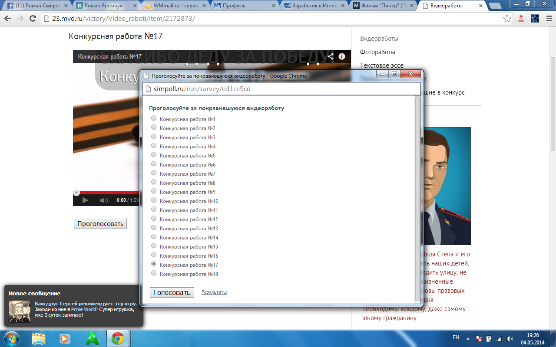Click Chrome icon in taskbar
This screenshot has width=556, height=347.
[x=117, y=338]
